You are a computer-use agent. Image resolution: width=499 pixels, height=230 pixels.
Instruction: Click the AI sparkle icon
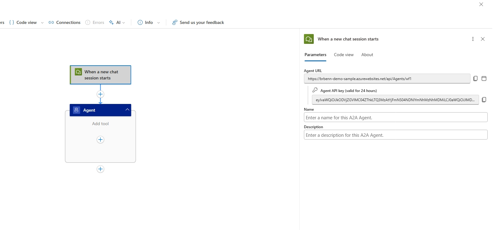click(x=111, y=22)
